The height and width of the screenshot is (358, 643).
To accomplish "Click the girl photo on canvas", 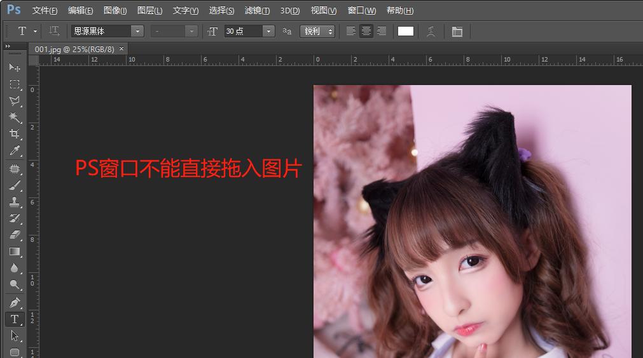I will [x=473, y=222].
